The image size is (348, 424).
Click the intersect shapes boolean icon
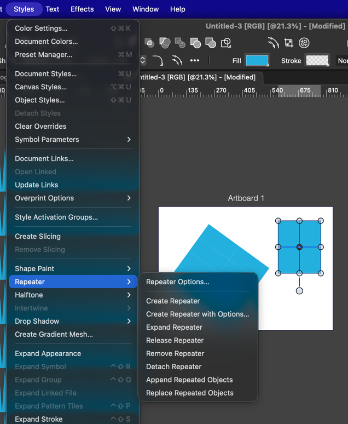179,43
